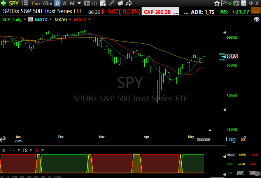This screenshot has height=178, width=261.
Task: Click the share arrow icon
Action: pyautogui.click(x=128, y=3)
